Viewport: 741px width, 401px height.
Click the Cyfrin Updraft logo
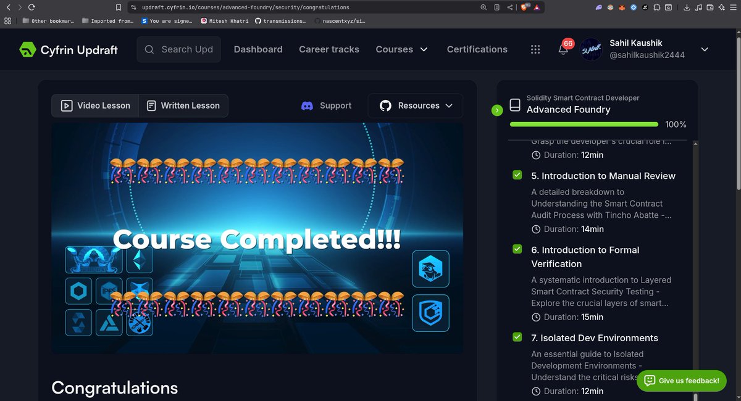pos(69,49)
